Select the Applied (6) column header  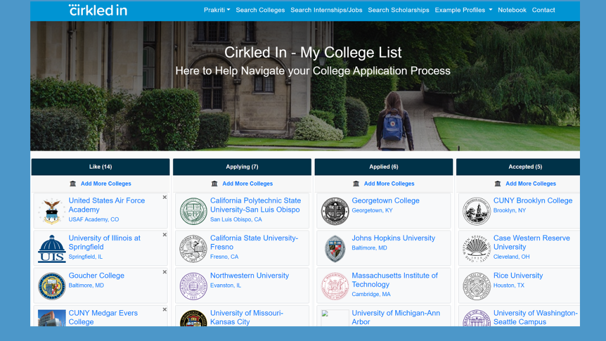coord(383,166)
